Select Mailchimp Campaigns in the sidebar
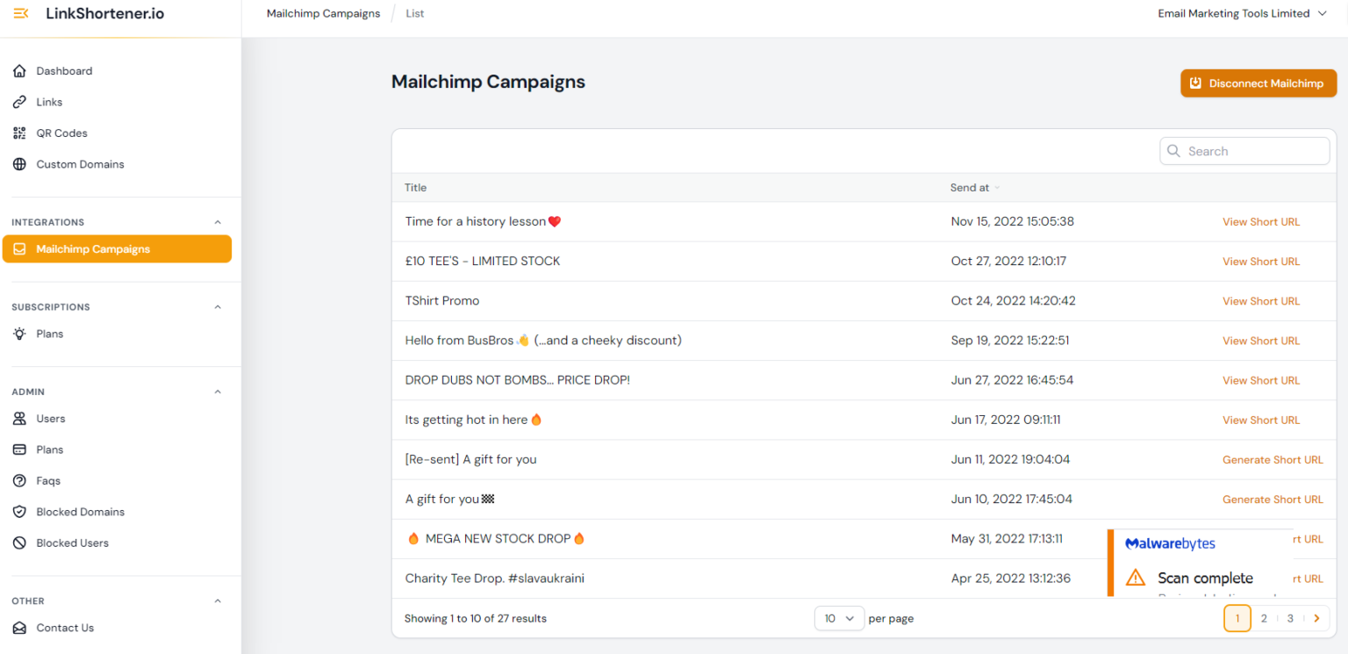1348x654 pixels. point(117,249)
